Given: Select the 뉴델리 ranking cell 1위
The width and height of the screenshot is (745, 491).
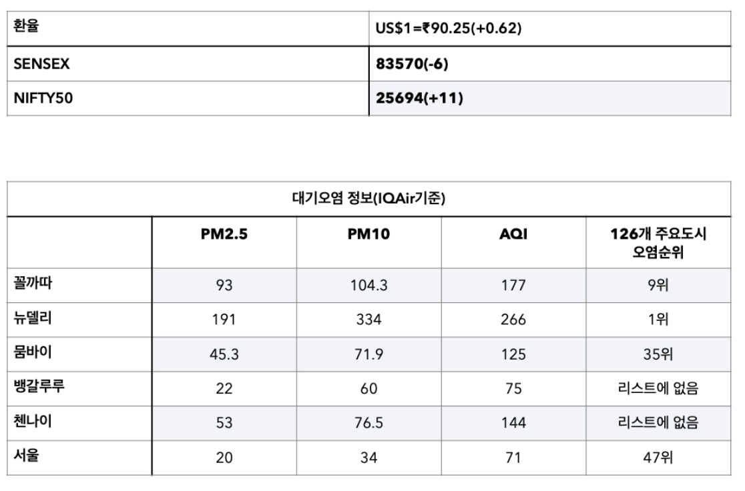Looking at the screenshot, I should point(658,320).
